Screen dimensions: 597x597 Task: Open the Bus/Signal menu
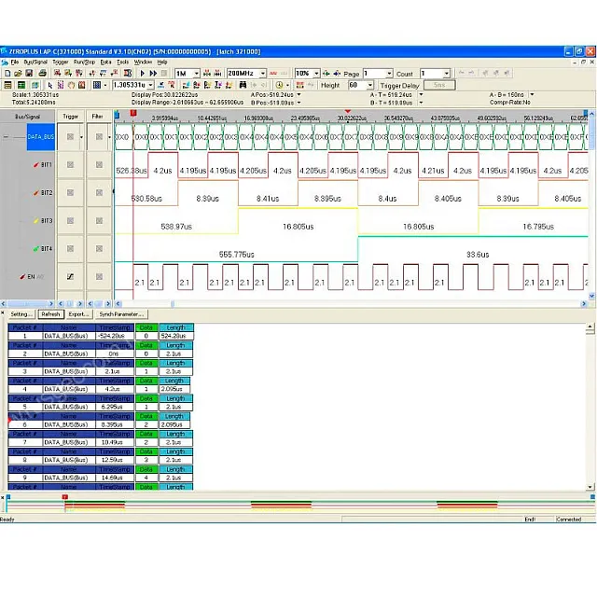[35, 62]
